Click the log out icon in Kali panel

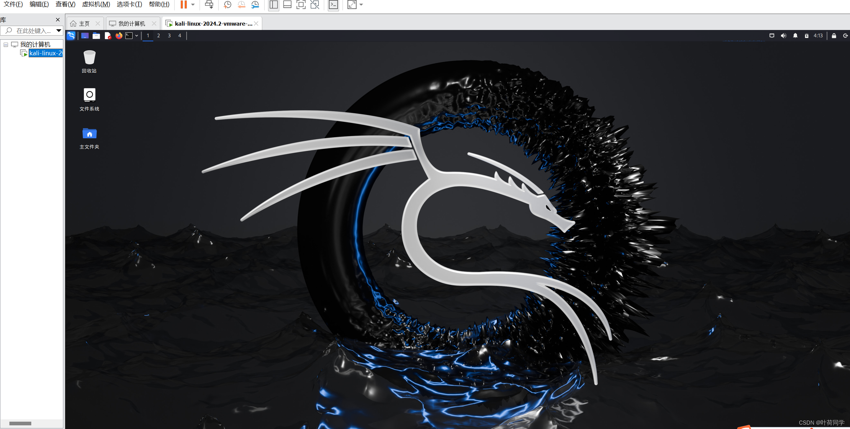click(x=846, y=36)
